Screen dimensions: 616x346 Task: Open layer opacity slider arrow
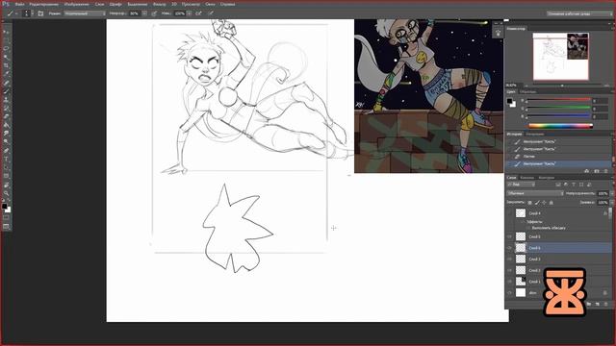[612, 193]
